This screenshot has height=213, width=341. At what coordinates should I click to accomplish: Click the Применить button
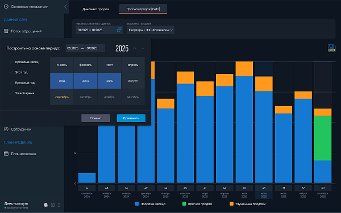[131, 118]
